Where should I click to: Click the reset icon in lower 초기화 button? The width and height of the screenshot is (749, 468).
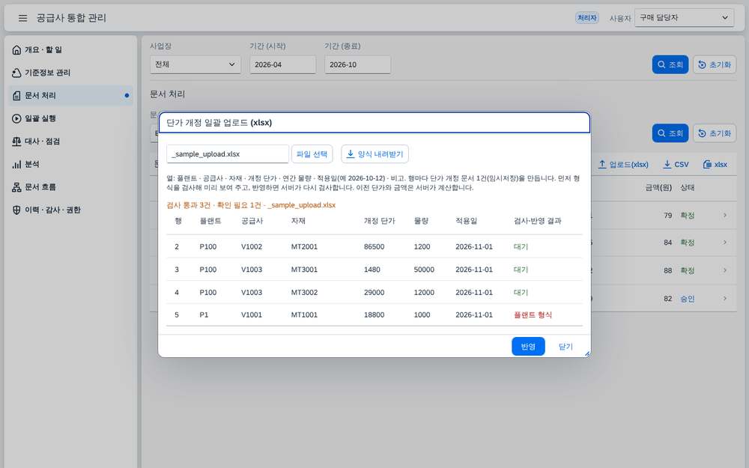(703, 133)
